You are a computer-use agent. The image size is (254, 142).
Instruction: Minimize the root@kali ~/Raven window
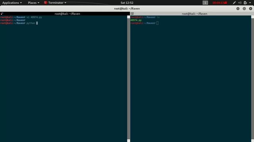tap(238, 9)
